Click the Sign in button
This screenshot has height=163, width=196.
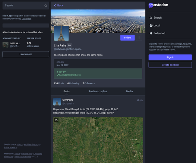tap(170, 57)
